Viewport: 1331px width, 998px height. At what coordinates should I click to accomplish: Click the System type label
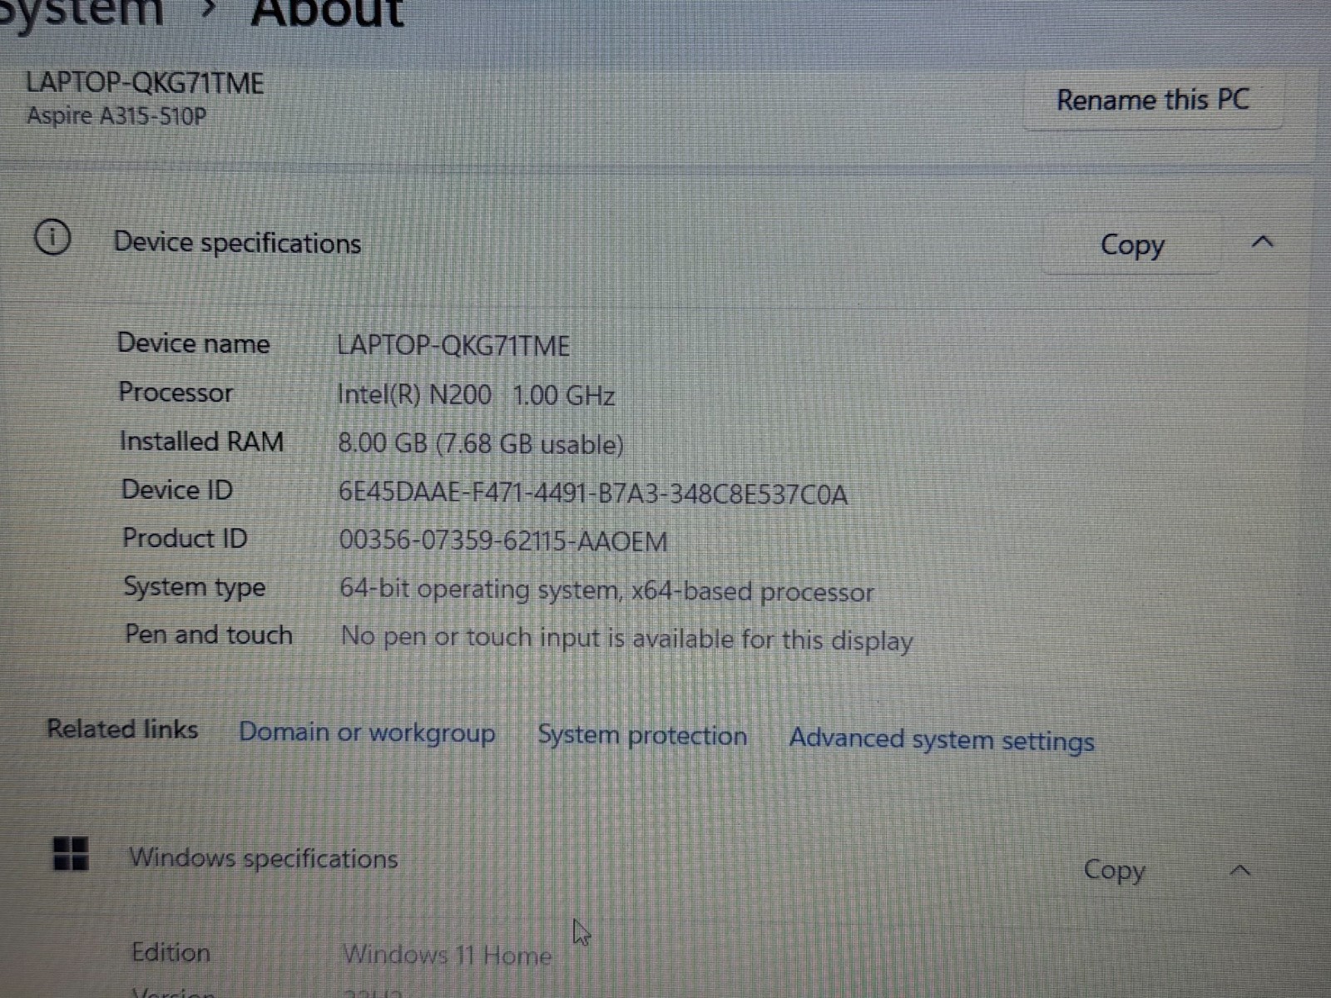click(x=195, y=587)
